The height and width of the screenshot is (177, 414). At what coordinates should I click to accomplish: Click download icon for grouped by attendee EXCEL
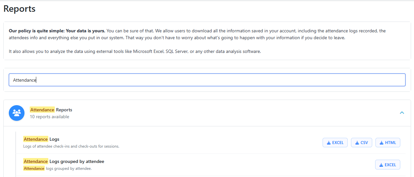pyautogui.click(x=381, y=165)
